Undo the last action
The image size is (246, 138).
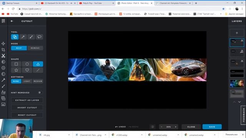coord(120,127)
